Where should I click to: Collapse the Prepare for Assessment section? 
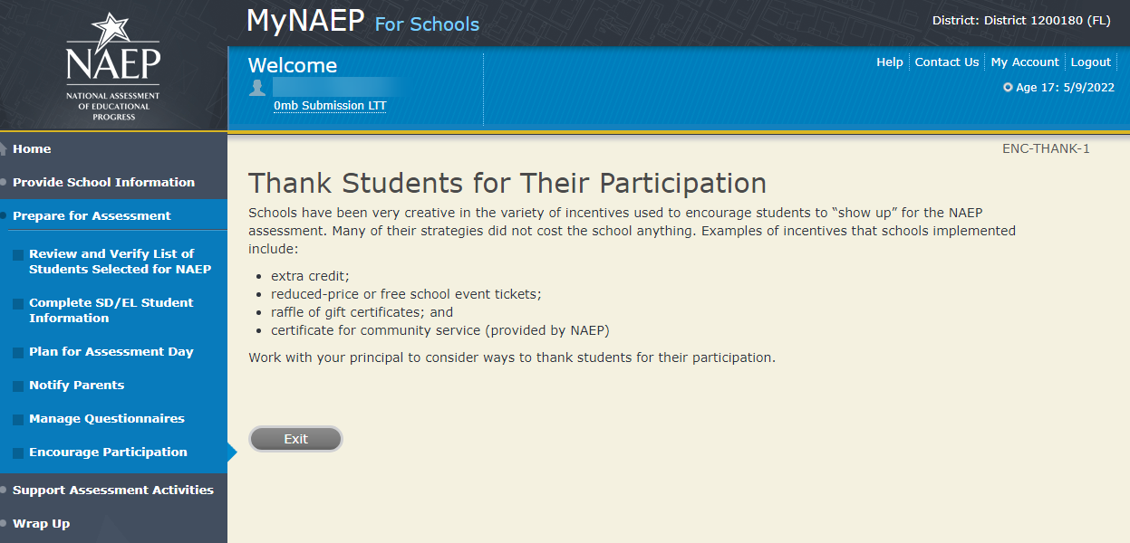tap(92, 215)
